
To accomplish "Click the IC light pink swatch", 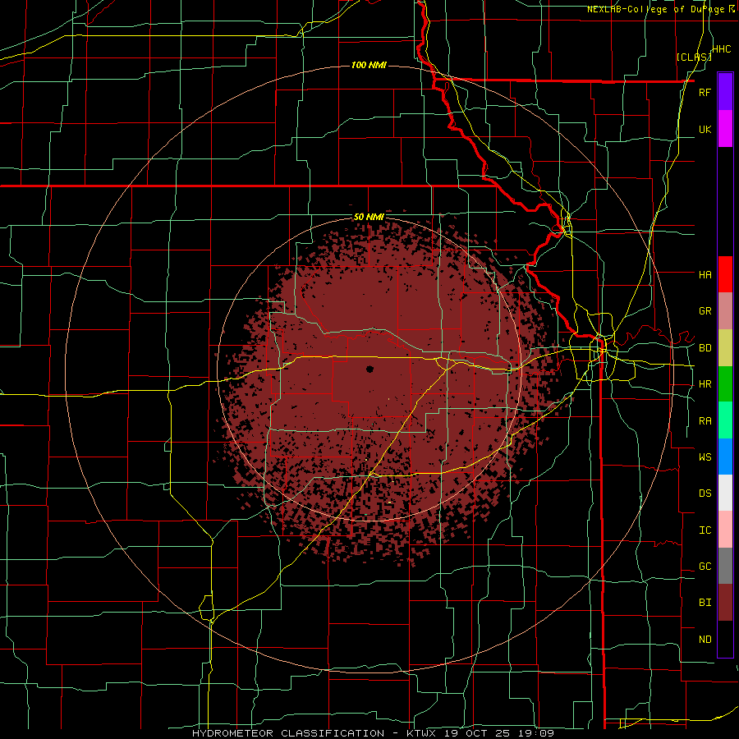I will [725, 530].
